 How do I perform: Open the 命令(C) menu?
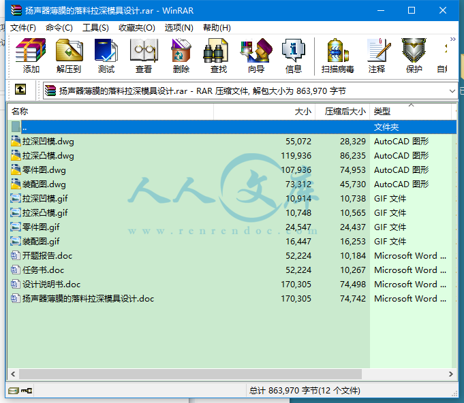[x=59, y=28]
